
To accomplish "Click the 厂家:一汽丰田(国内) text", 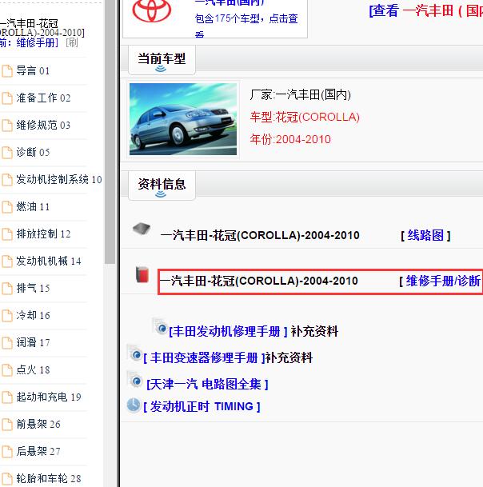I will click(x=301, y=94).
